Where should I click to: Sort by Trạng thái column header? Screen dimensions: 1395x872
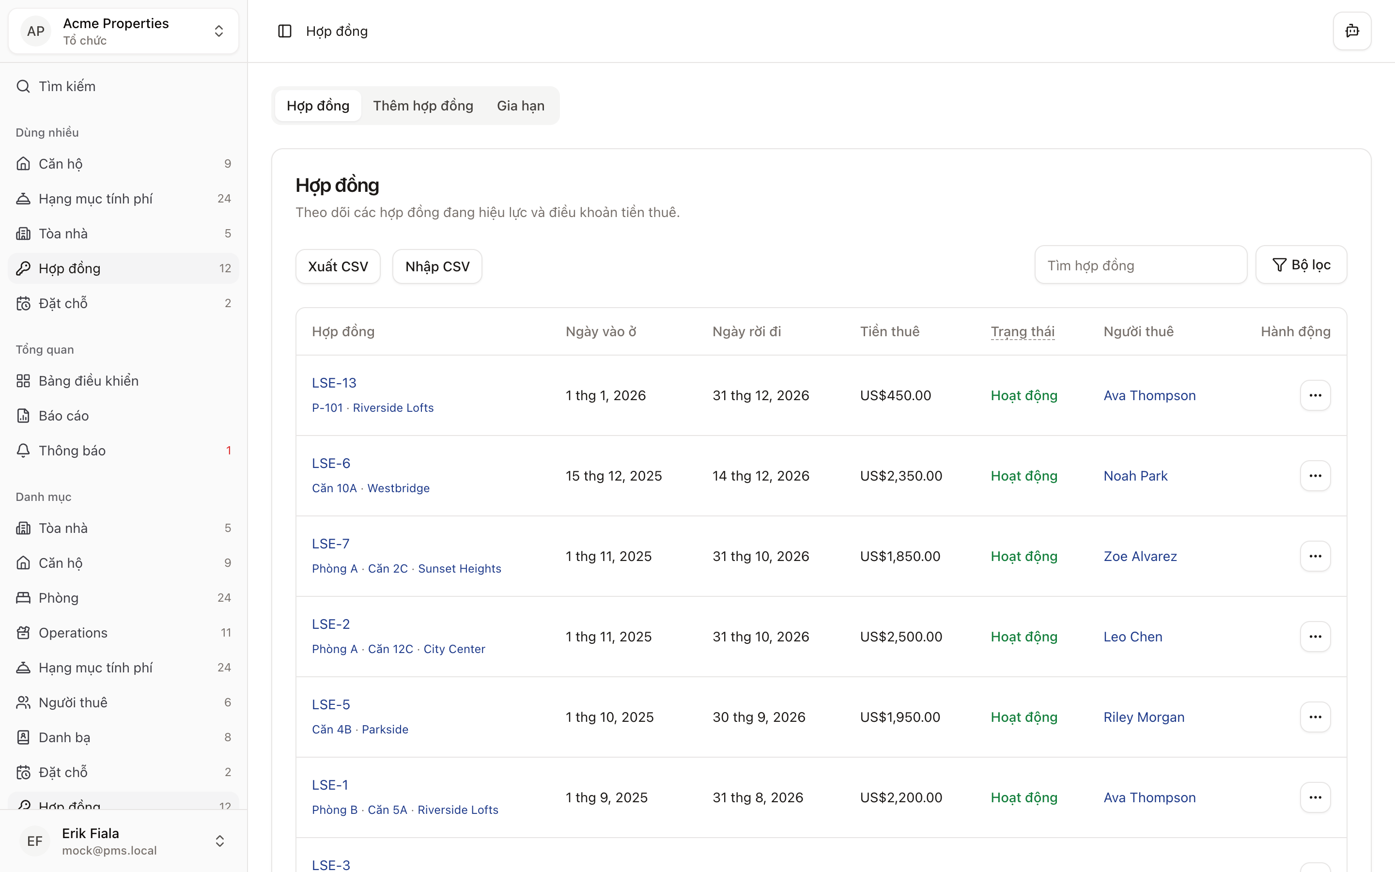[x=1022, y=332]
